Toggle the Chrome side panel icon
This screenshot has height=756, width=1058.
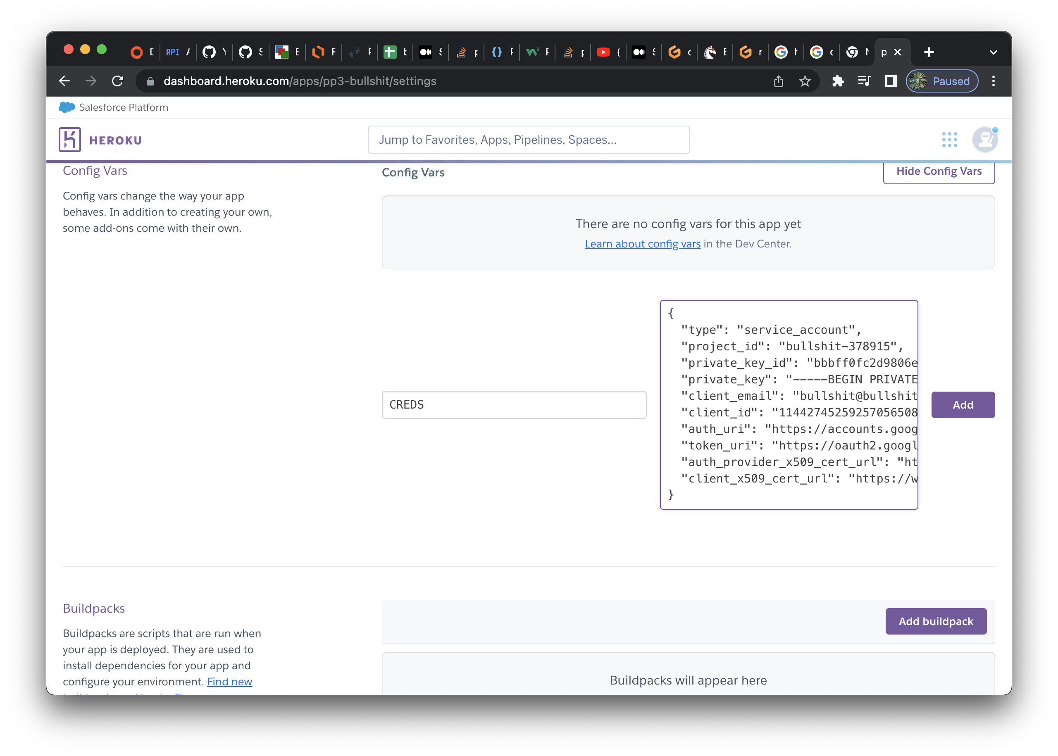tap(890, 81)
